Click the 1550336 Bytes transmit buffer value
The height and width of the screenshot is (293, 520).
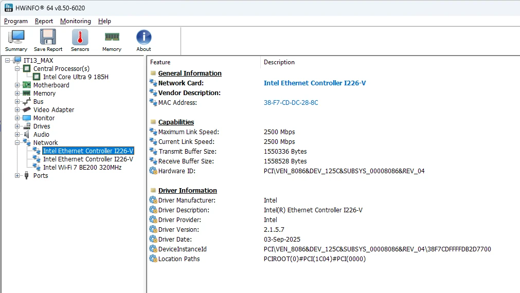point(285,151)
